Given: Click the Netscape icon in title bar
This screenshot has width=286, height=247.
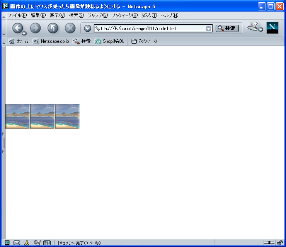Looking at the screenshot, I should (5, 6).
